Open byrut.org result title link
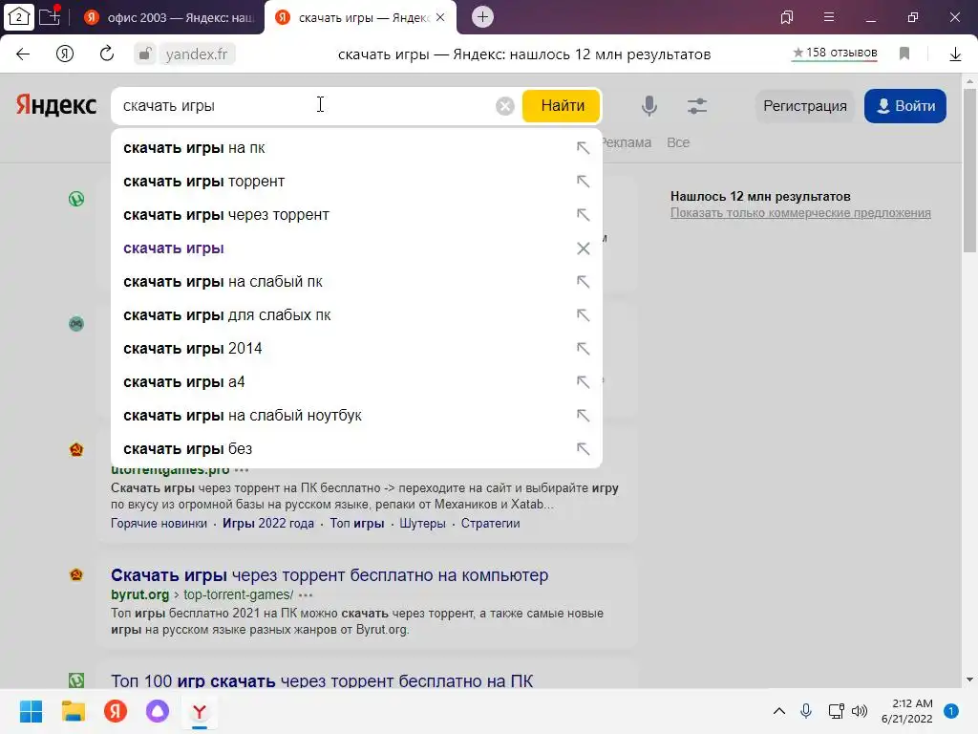Viewport: 978px width, 734px height. (x=330, y=574)
